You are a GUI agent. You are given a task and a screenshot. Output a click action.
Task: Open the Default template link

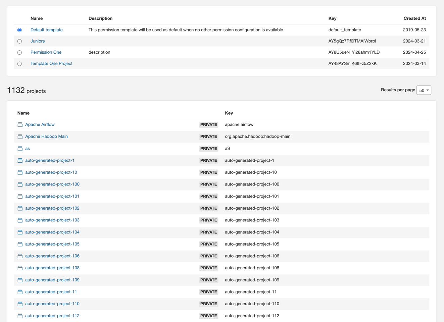point(46,30)
